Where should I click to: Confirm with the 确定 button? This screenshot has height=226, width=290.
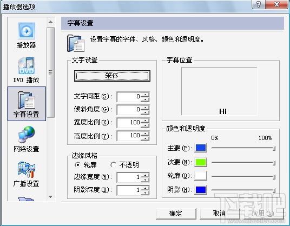pyautogui.click(x=176, y=214)
